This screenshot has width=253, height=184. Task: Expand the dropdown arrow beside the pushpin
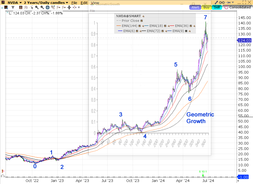click(233, 2)
